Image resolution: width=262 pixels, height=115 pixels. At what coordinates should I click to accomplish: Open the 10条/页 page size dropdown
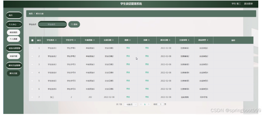(x=130, y=104)
